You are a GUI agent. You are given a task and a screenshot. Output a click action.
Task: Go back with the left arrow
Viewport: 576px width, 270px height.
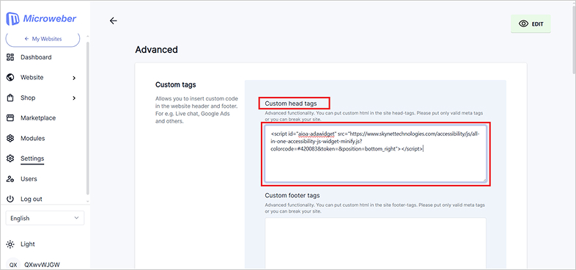point(113,21)
